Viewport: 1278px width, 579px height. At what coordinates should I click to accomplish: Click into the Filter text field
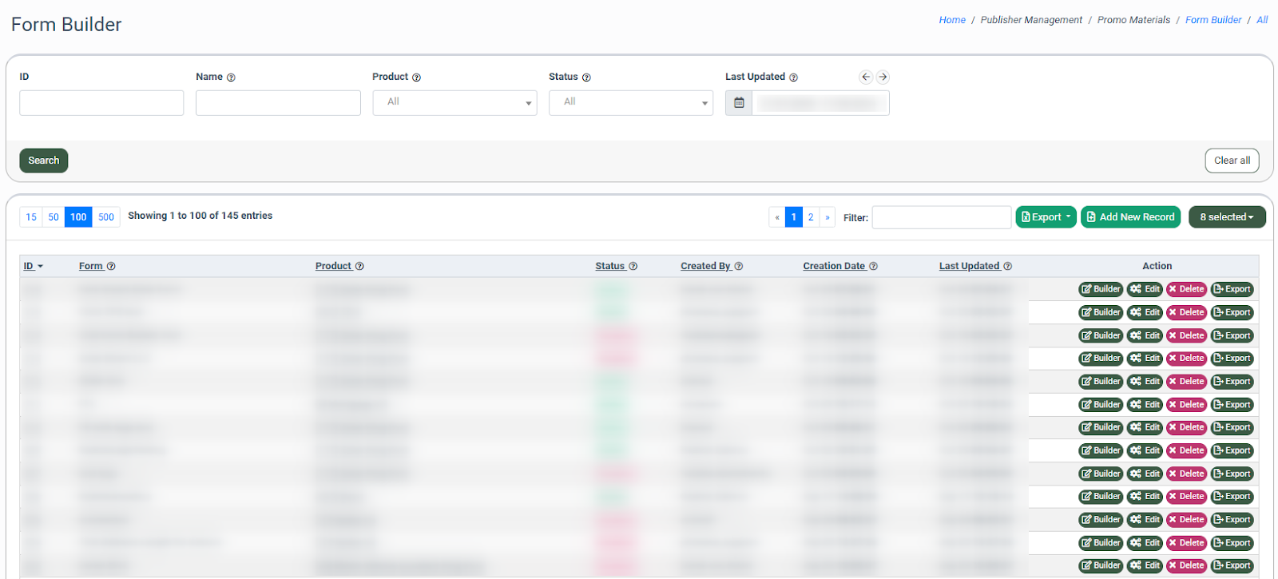[941, 217]
